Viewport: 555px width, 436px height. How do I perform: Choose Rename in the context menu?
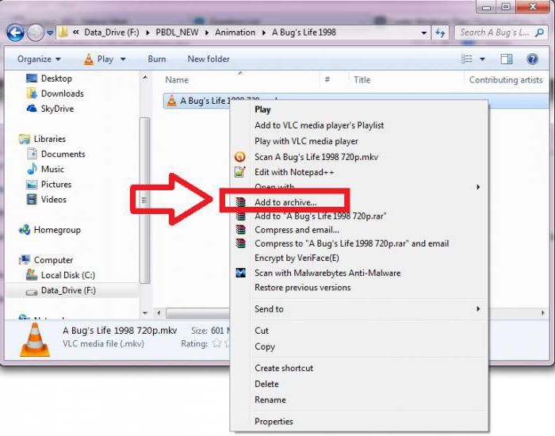click(270, 400)
